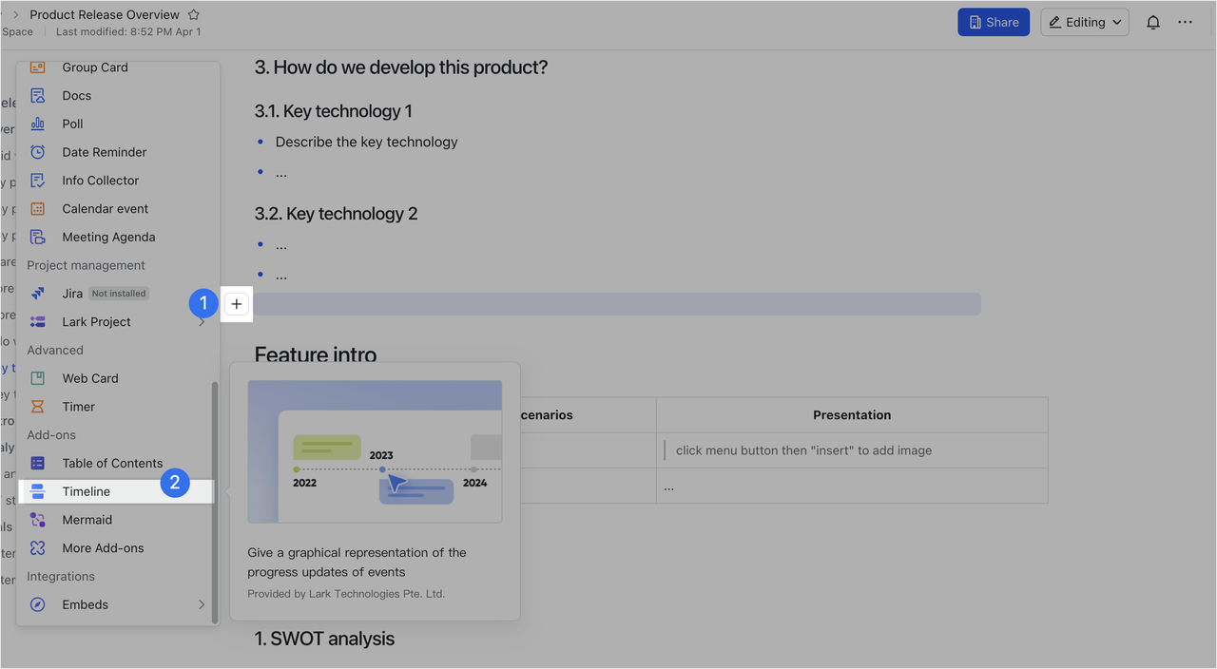Click the Jira Not installed badge
Viewport: 1217px width, 669px height.
coord(119,294)
